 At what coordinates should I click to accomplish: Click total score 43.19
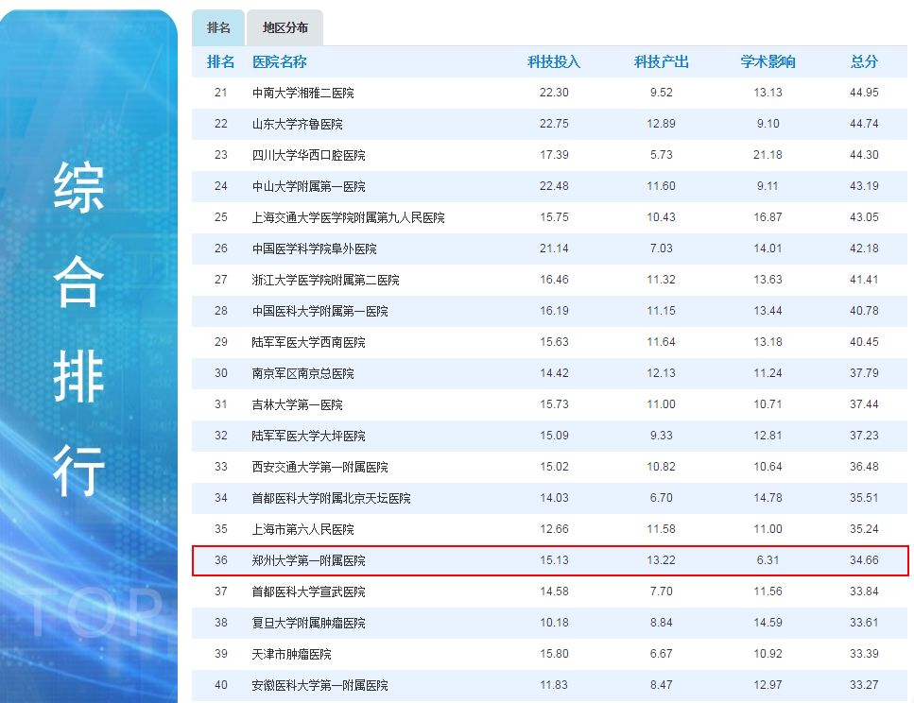864,186
